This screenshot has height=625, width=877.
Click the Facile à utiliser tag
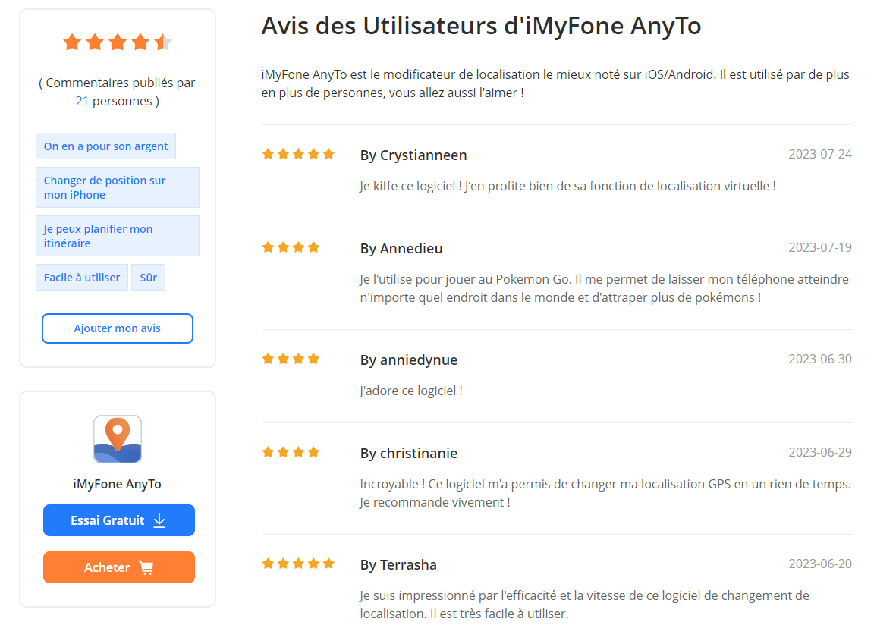tap(81, 277)
